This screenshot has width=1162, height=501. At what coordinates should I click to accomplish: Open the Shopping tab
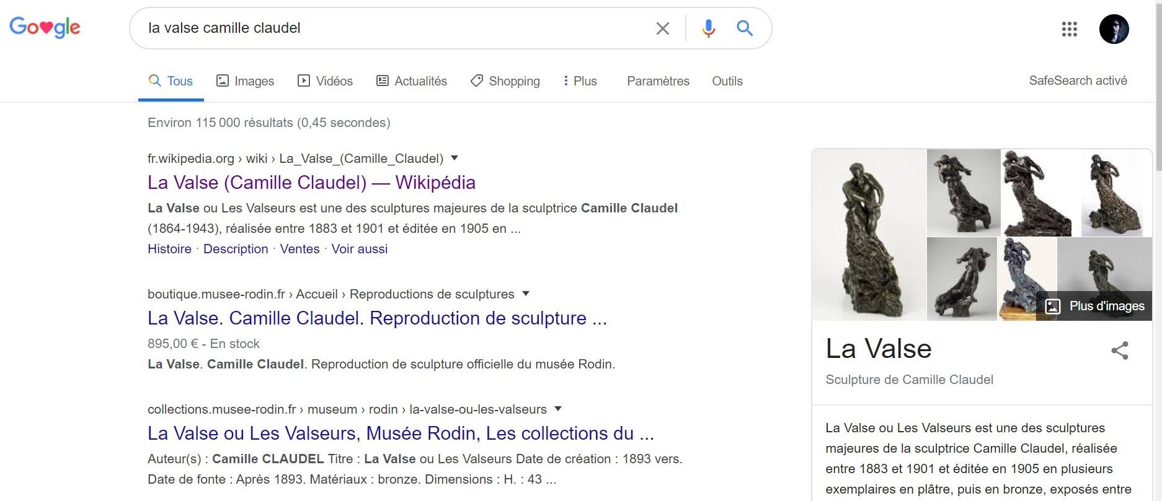point(505,81)
